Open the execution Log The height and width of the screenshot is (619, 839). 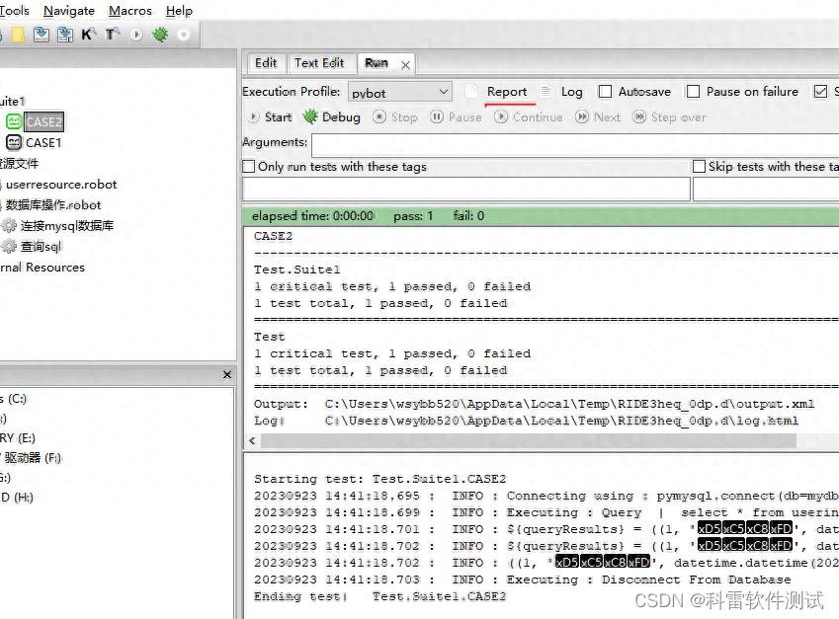point(571,91)
